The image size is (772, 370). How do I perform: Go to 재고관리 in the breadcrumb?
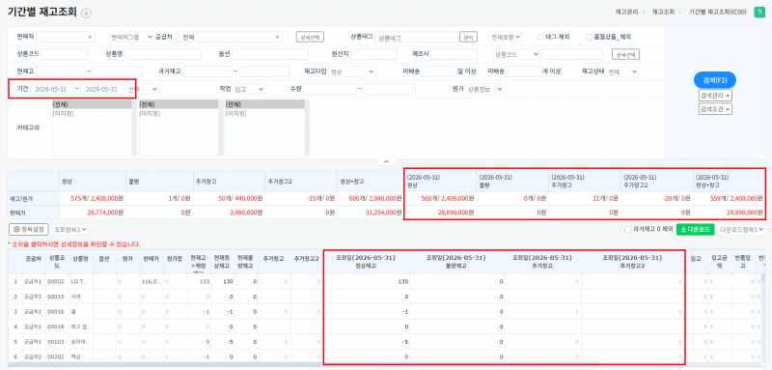626,12
